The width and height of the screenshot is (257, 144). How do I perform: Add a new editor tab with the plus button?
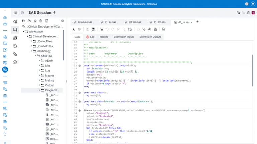pyautogui.click(x=197, y=22)
